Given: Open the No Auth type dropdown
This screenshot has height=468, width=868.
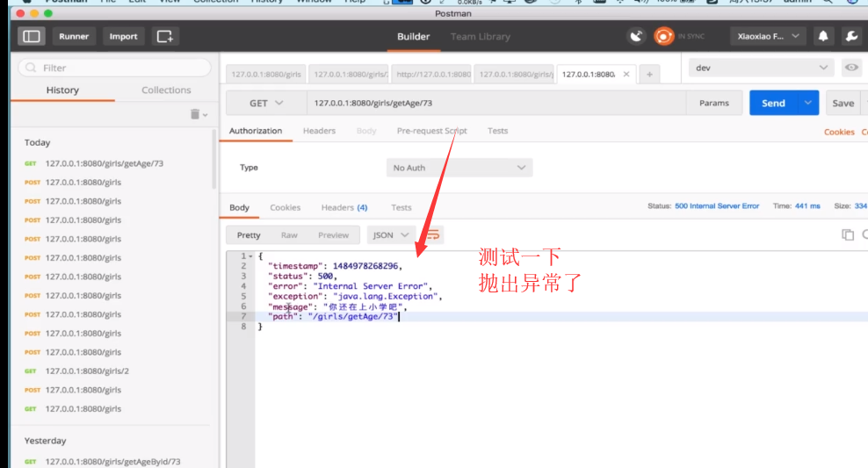Looking at the screenshot, I should [459, 168].
